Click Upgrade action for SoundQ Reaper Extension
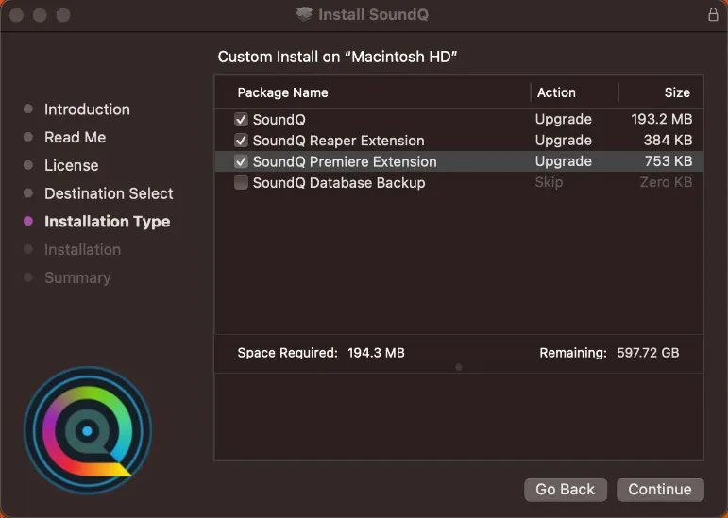Screen dimensions: 728x518 tap(563, 140)
